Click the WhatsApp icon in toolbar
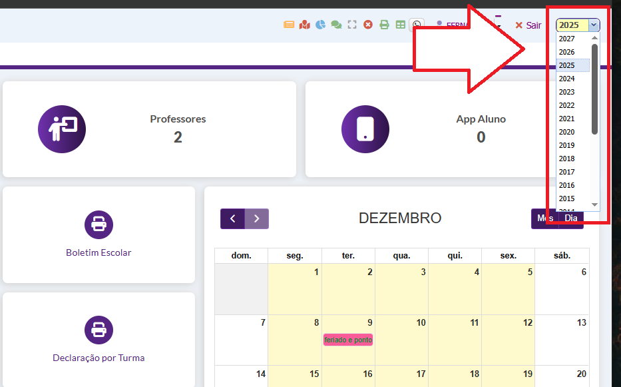The width and height of the screenshot is (621, 387). tap(417, 25)
